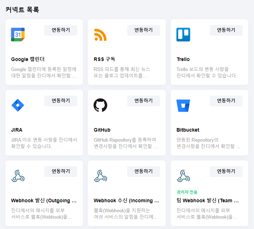The image size is (254, 229).
Task: Click 연동하기 for Webhook 수신 (Incoming)
Action: pyautogui.click(x=144, y=172)
